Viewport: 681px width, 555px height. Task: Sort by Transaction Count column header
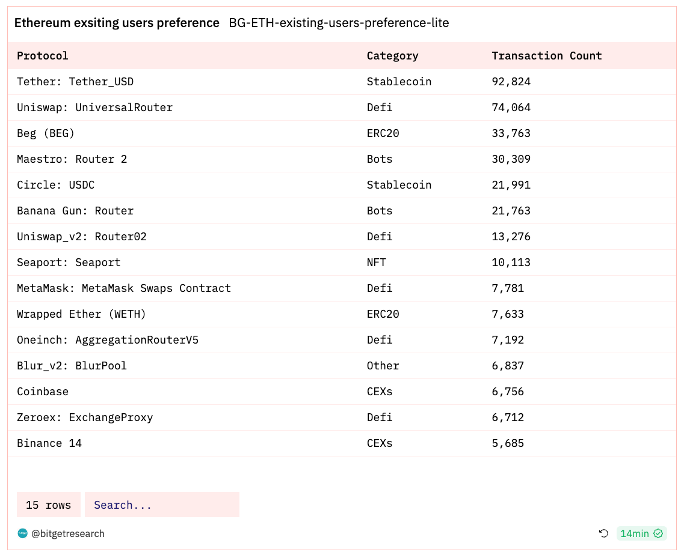[x=547, y=55]
